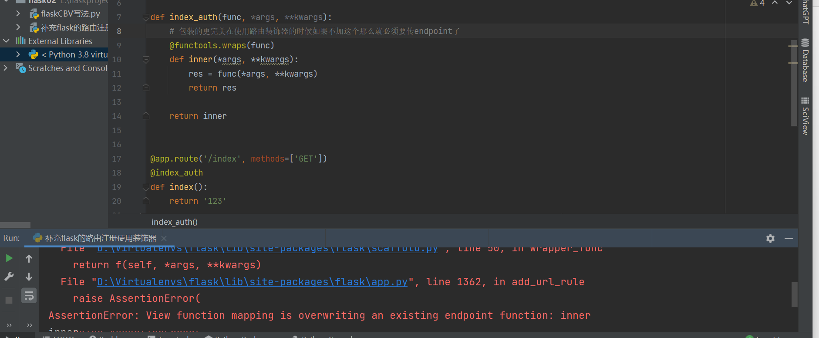Screen dimensions: 819x338
Task: Rerun the script with green play icon
Action: (x=9, y=258)
